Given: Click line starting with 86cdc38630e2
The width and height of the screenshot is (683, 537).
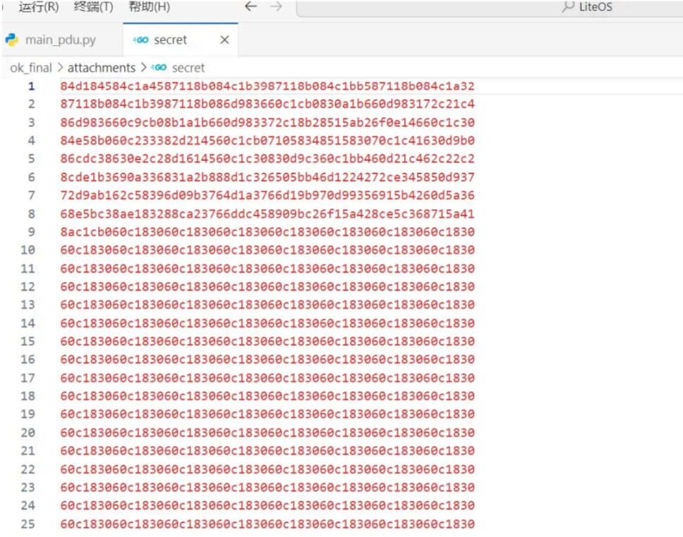Looking at the screenshot, I should tap(267, 159).
